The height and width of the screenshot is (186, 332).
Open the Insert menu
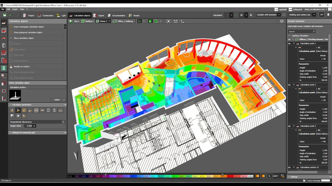tap(15, 9)
